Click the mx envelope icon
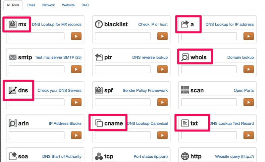 [x=13, y=24]
